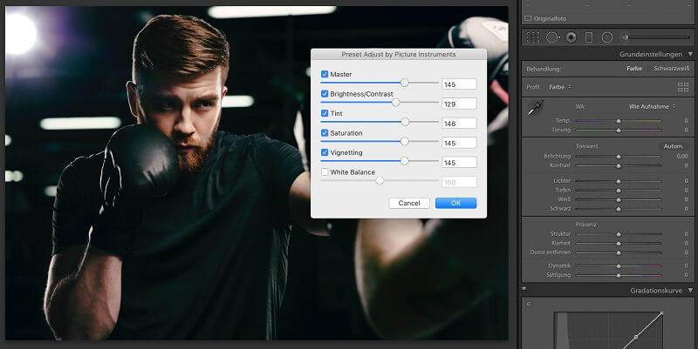Click the Struktur slider handle
This screenshot has width=698, height=349.
tap(619, 234)
